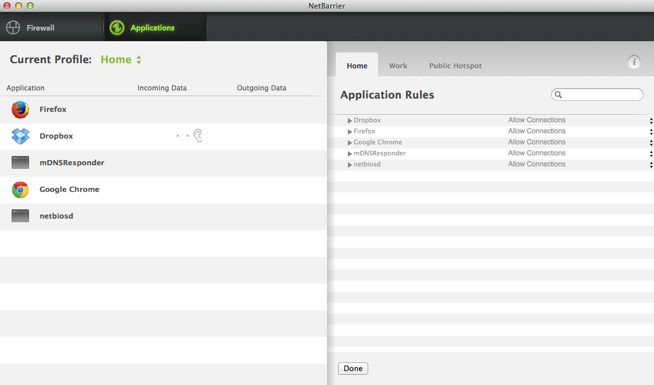Select netbiosd in the application list
654x385 pixels.
click(x=164, y=216)
